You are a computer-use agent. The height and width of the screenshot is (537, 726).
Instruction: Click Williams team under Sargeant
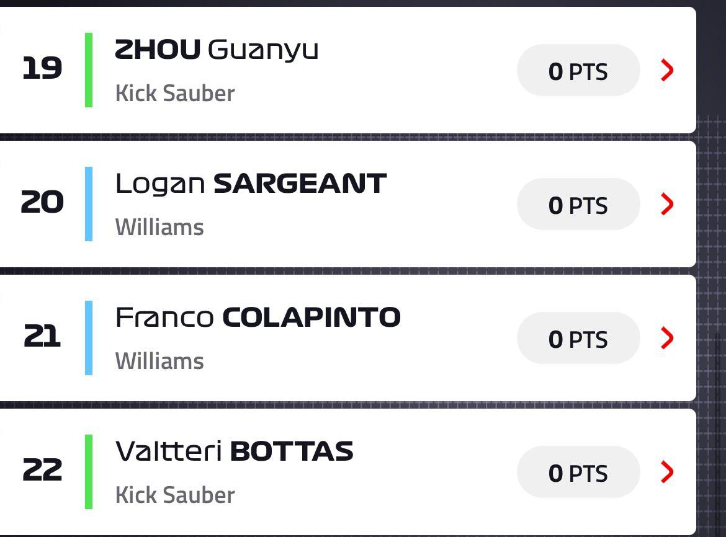[159, 227]
